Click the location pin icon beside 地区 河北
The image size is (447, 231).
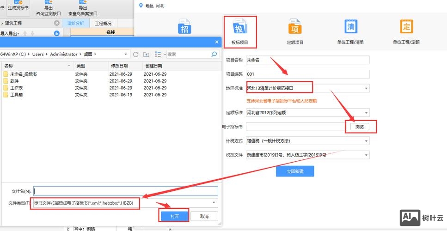(x=140, y=6)
